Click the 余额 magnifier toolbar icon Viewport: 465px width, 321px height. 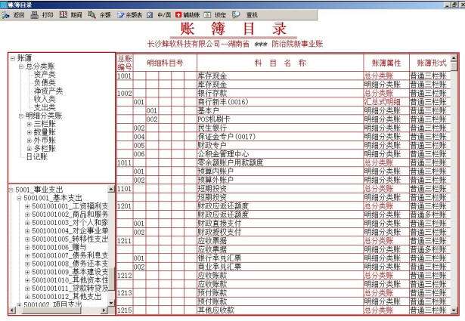click(92, 15)
